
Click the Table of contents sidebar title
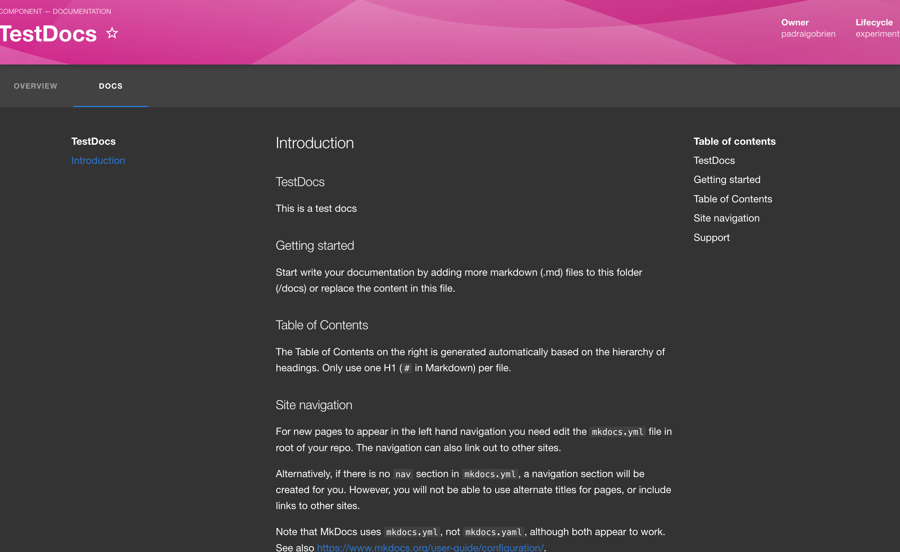coord(734,141)
